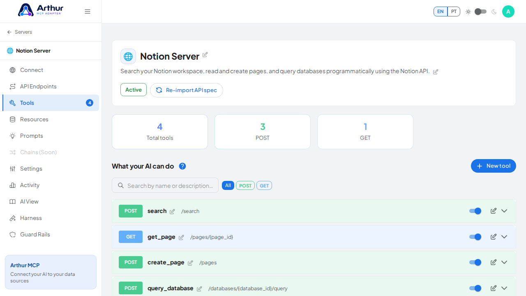This screenshot has width=526, height=296.
Task: Switch language to EN
Action: click(x=441, y=12)
